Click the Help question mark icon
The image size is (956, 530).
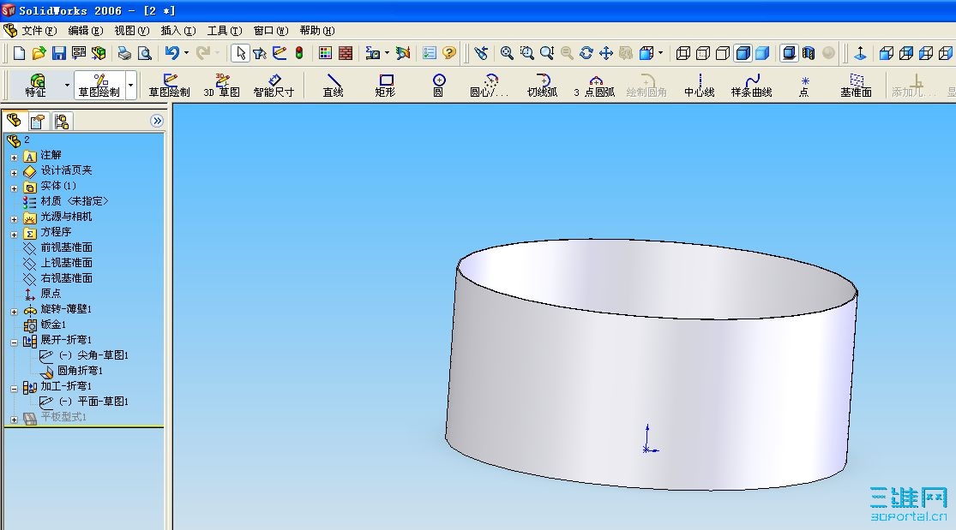pyautogui.click(x=449, y=54)
